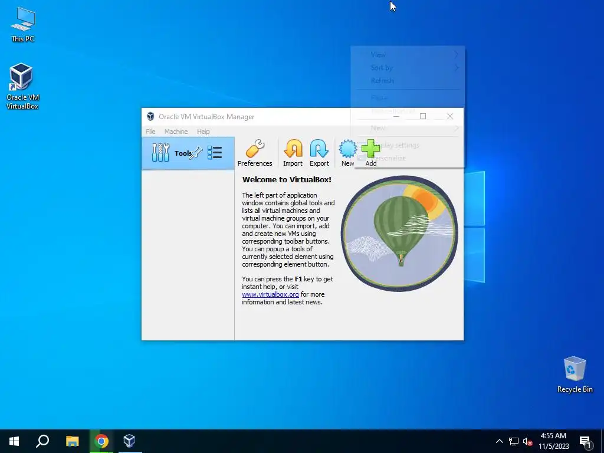The height and width of the screenshot is (453, 604).
Task: Open the File menu
Action: click(x=150, y=132)
